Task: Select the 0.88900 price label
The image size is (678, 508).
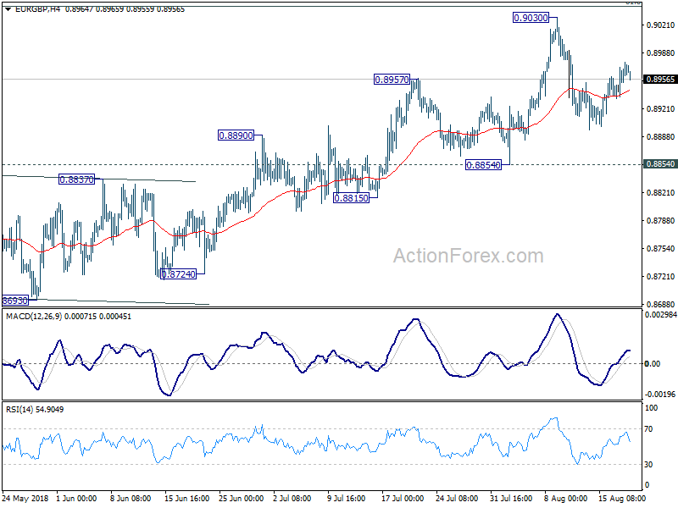Action: pyautogui.click(x=236, y=135)
